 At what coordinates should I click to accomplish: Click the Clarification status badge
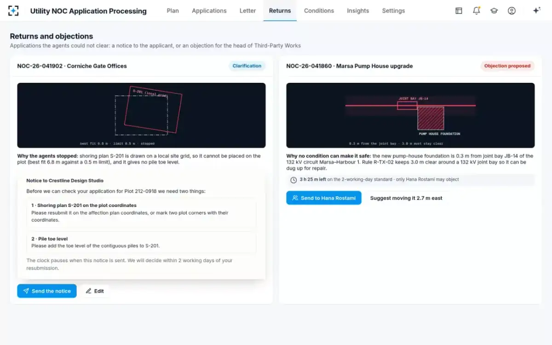(247, 66)
